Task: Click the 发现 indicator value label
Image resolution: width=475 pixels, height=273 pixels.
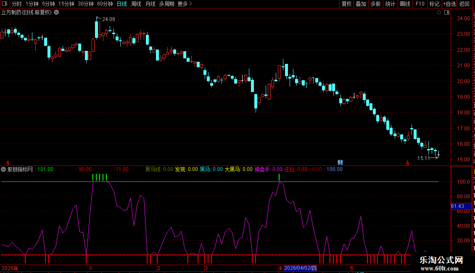Action: (186, 169)
